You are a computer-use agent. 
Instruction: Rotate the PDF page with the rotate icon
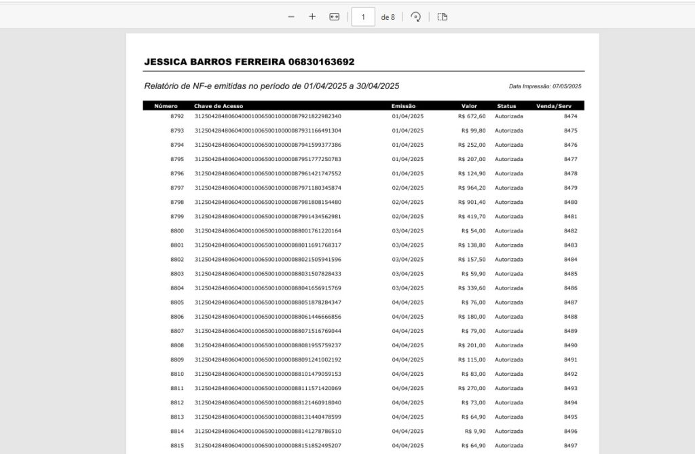[416, 17]
